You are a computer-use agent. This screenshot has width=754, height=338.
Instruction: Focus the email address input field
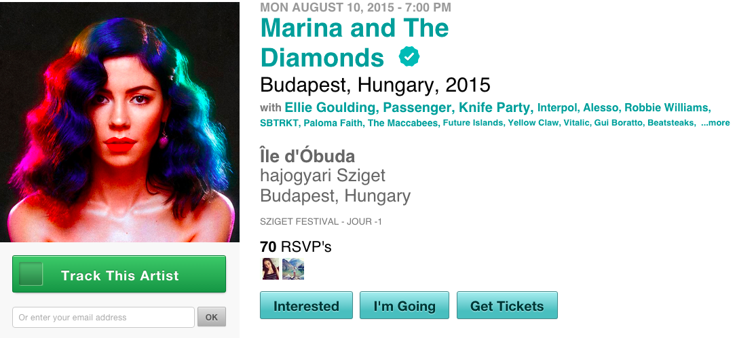103,317
